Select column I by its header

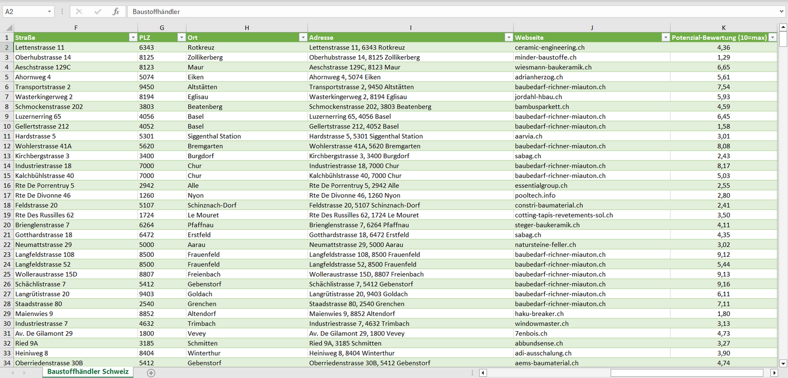coord(410,28)
